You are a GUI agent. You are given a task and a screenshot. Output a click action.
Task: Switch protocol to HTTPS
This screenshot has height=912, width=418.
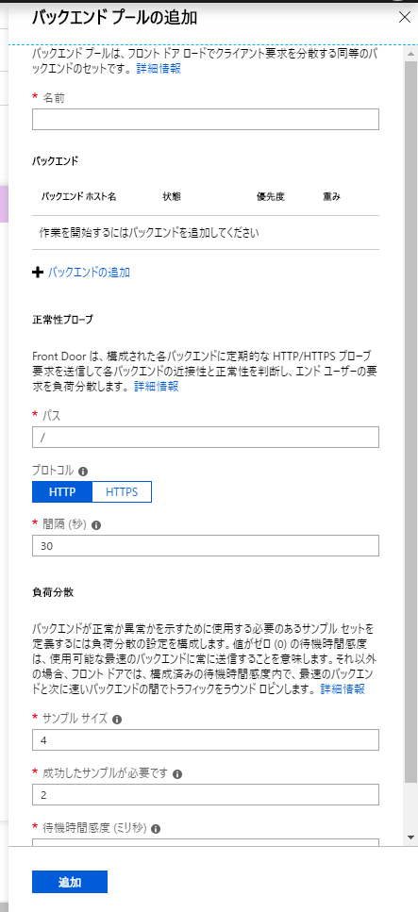[x=122, y=491]
